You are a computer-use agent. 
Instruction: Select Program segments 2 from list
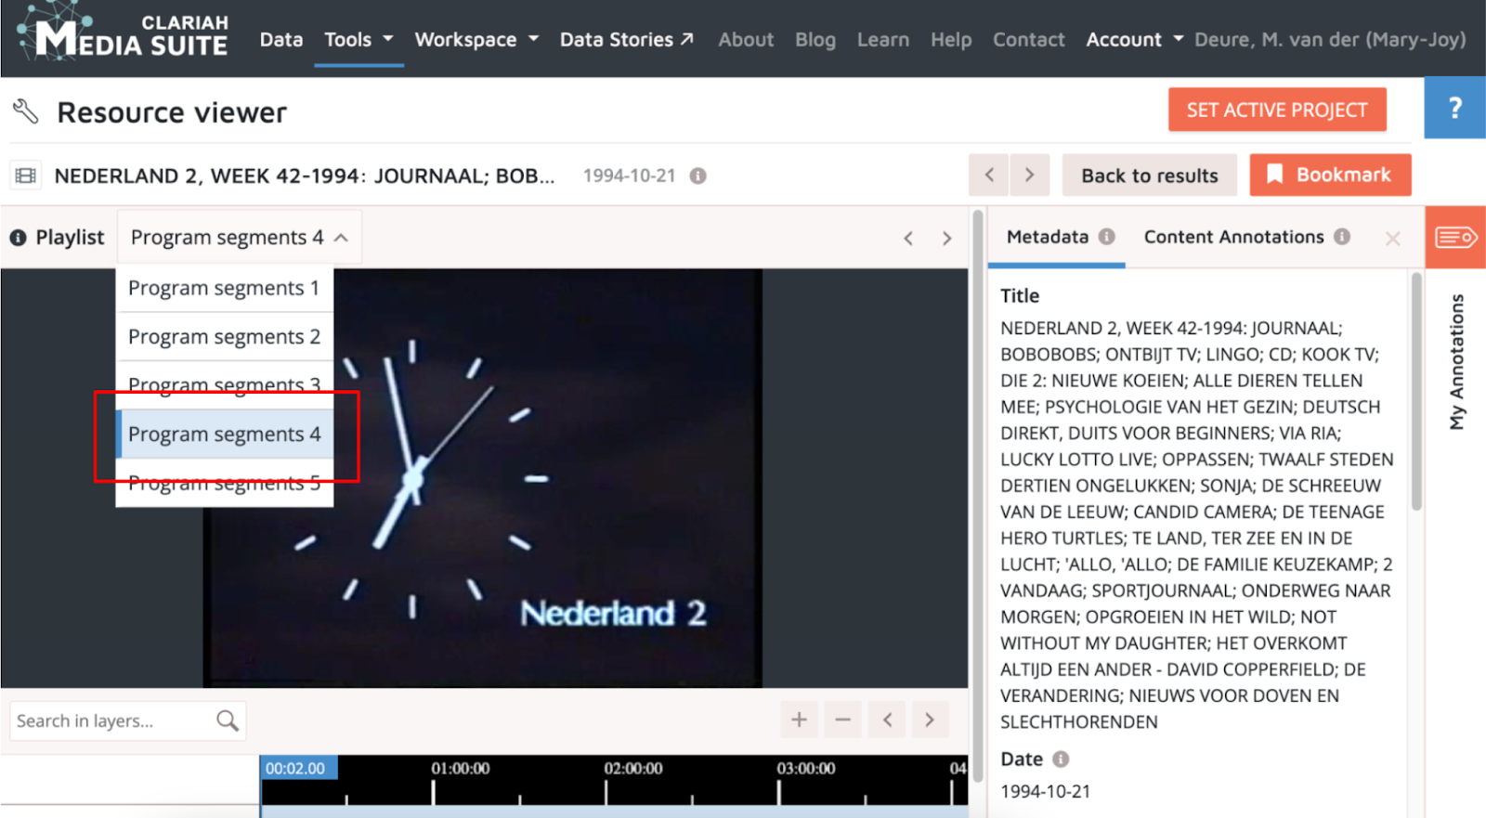point(224,336)
